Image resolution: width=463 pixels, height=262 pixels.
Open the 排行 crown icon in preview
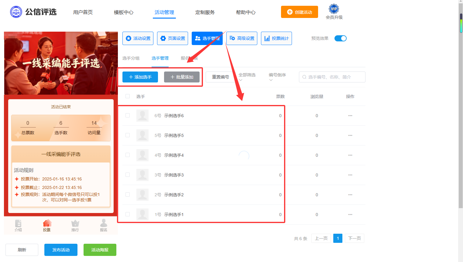[75, 223]
